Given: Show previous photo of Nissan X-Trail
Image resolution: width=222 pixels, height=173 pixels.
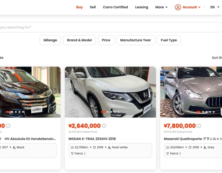Looking at the screenshot, I should (x=71, y=89).
